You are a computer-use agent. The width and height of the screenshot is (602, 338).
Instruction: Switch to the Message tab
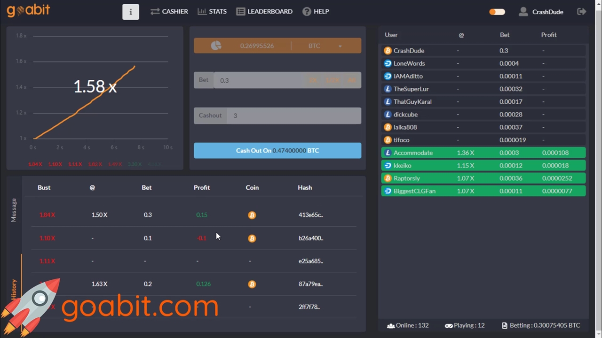tap(14, 210)
